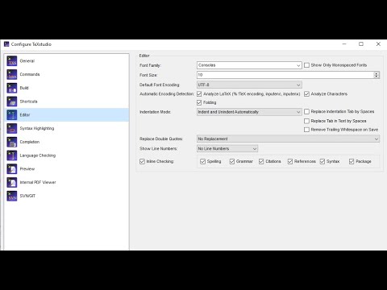Close the Configure TeXstudio dialog

(378, 44)
